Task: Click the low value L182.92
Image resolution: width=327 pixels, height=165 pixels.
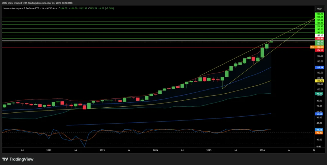Action: tap(83, 9)
